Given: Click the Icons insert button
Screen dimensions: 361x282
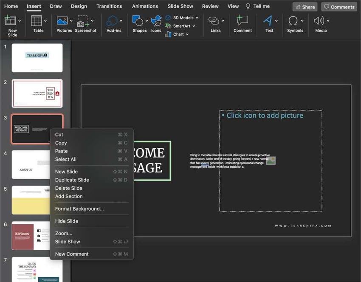Looking at the screenshot, I should click(156, 21).
